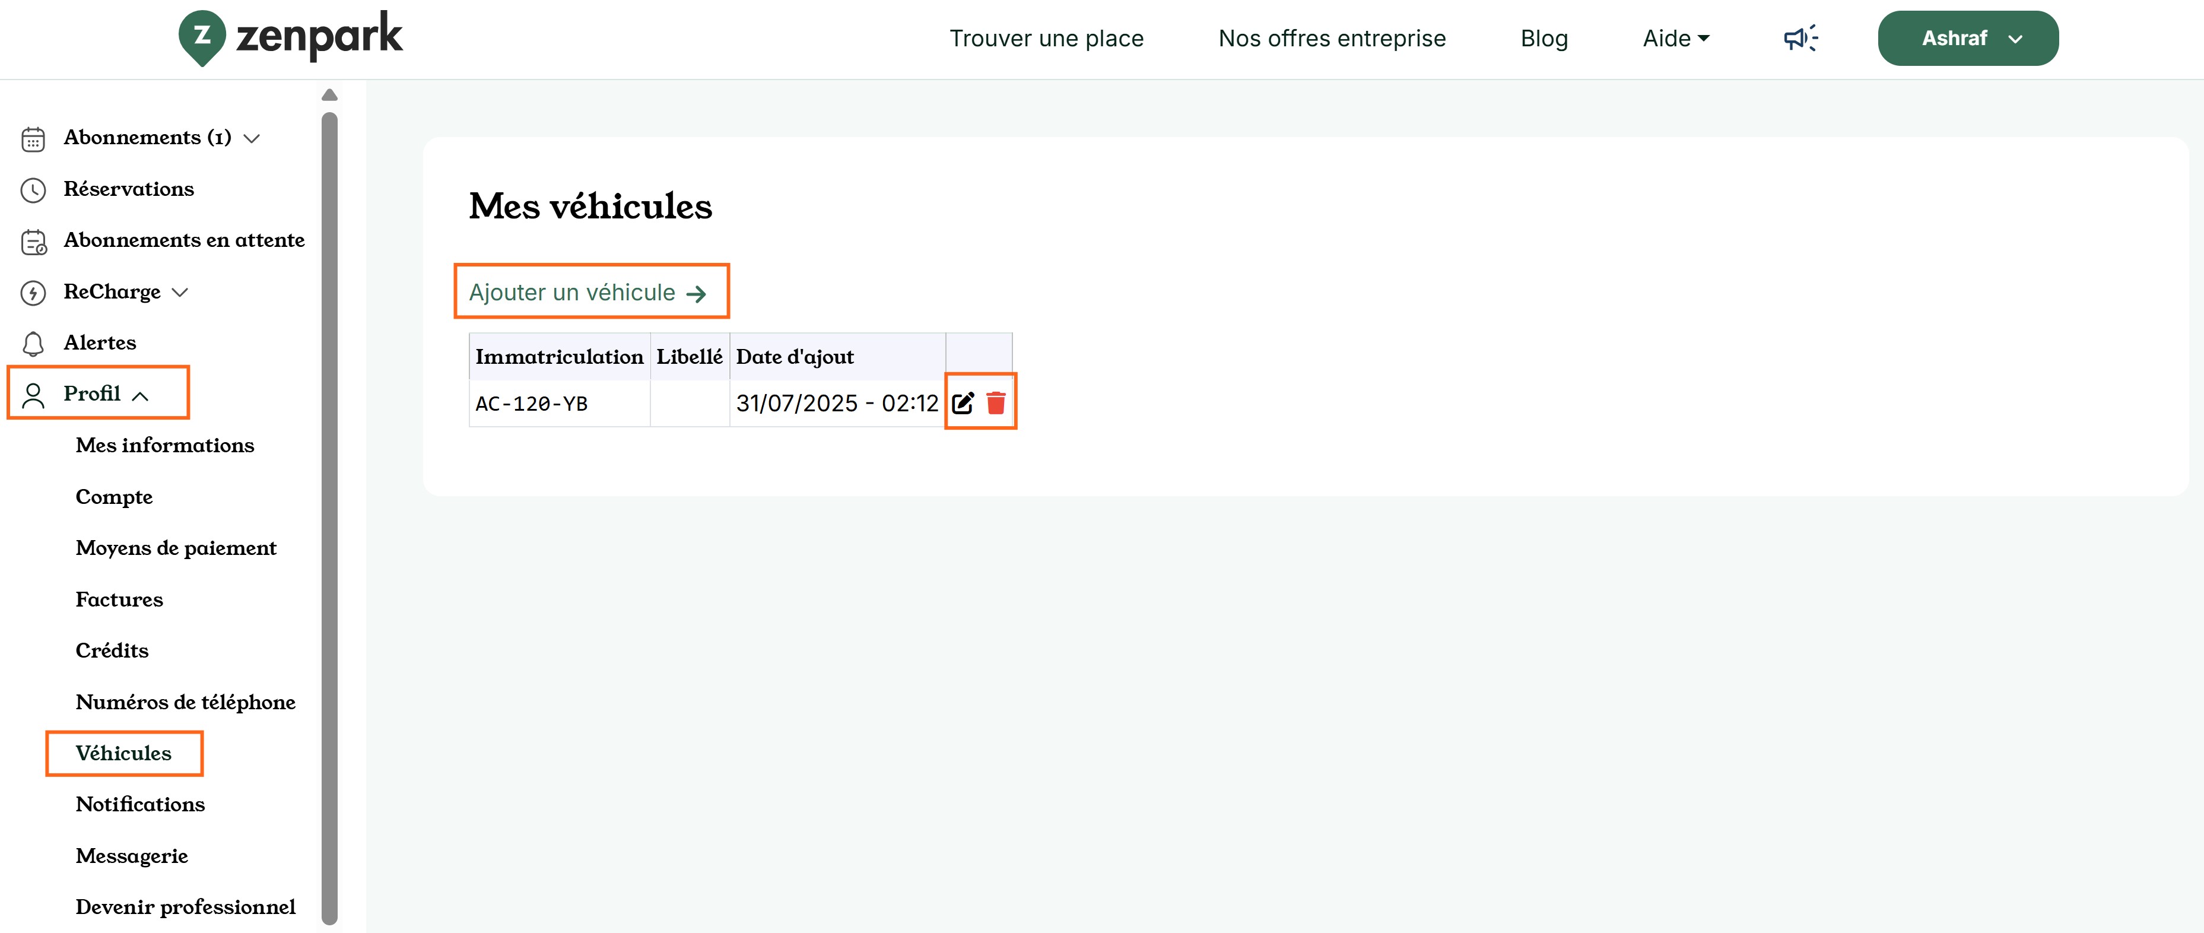
Task: Open the Aide dropdown menu
Action: click(1675, 39)
